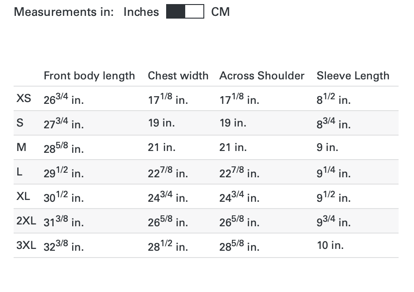Click the 22 7/8 in. chest width for L

[x=168, y=172]
